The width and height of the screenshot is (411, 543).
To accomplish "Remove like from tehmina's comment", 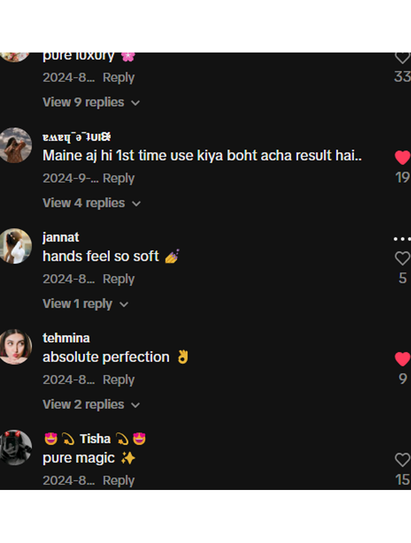I will click(x=403, y=359).
